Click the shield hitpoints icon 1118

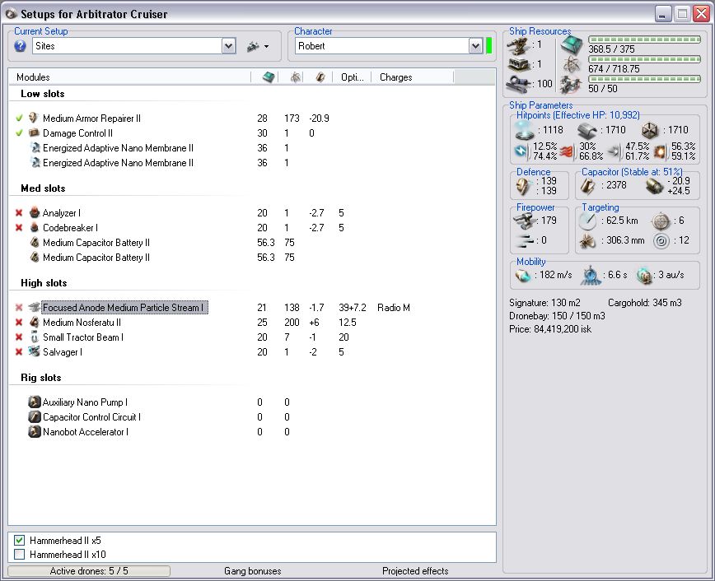[x=525, y=130]
